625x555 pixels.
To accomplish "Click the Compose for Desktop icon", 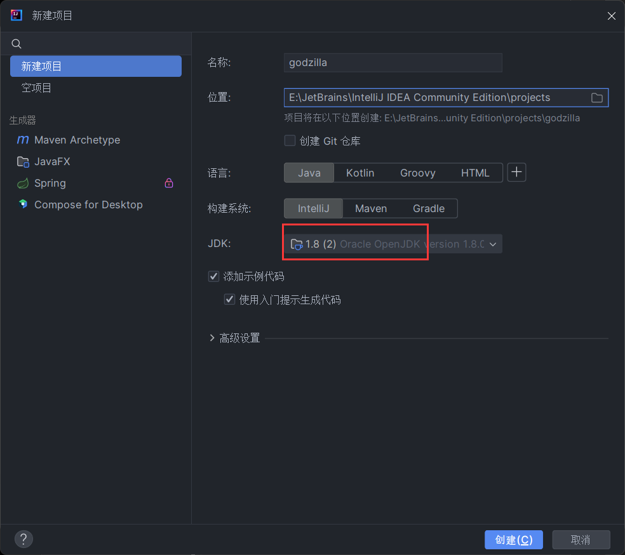I will point(23,204).
